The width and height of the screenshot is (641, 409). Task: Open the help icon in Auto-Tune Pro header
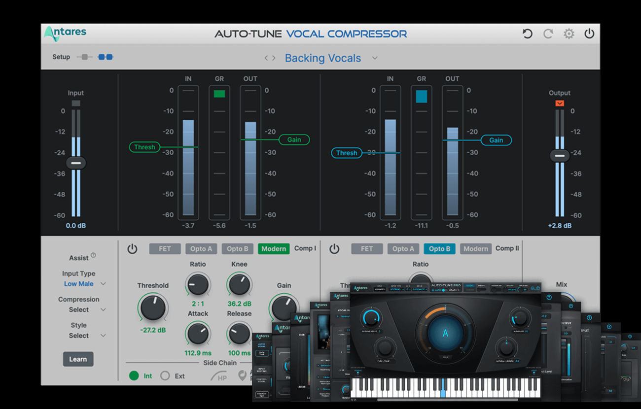538,289
